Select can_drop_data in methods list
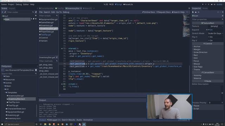This screenshot has height=126, width=225. pyautogui.click(x=46, y=68)
